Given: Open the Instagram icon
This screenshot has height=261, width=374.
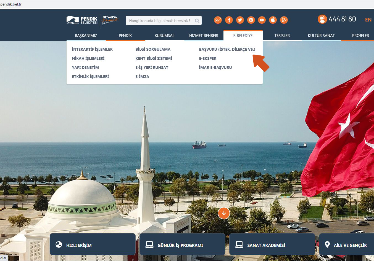Looking at the screenshot, I should click(x=251, y=20).
